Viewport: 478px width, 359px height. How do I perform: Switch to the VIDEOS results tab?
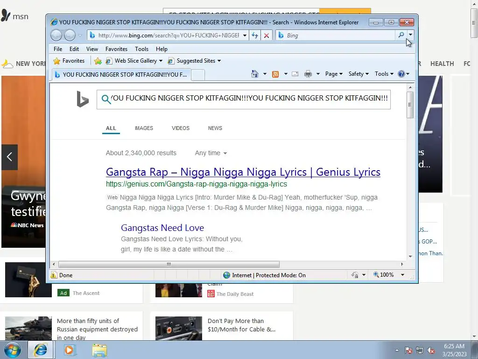pos(181,128)
